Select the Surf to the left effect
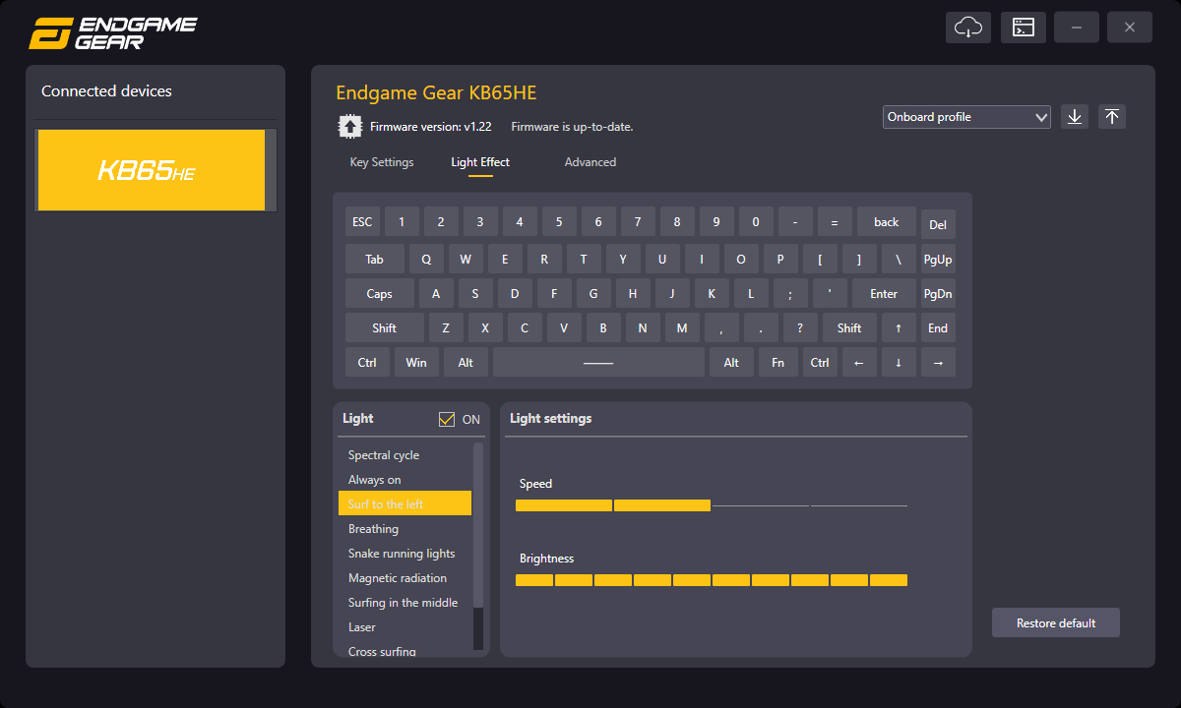 404,504
